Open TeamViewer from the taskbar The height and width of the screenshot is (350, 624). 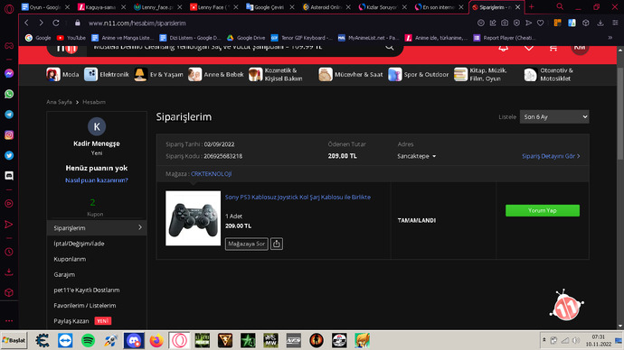[x=65, y=340]
